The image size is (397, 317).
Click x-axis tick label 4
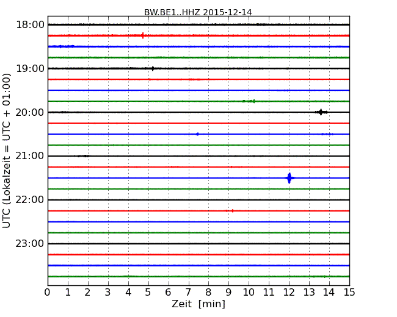tap(128, 292)
